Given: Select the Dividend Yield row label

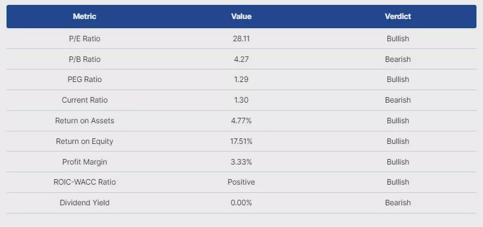Looking at the screenshot, I should pyautogui.click(x=84, y=203).
